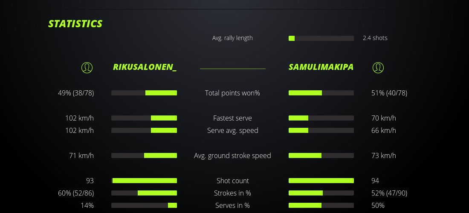Select the Fastest serve label
This screenshot has height=213, width=469.
232,118
